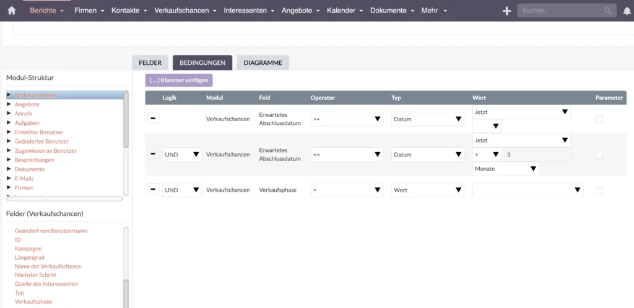Viewport: 634px width, 308px height.
Task: Select 'Nächster Schritt' field link
Action: (x=35, y=275)
